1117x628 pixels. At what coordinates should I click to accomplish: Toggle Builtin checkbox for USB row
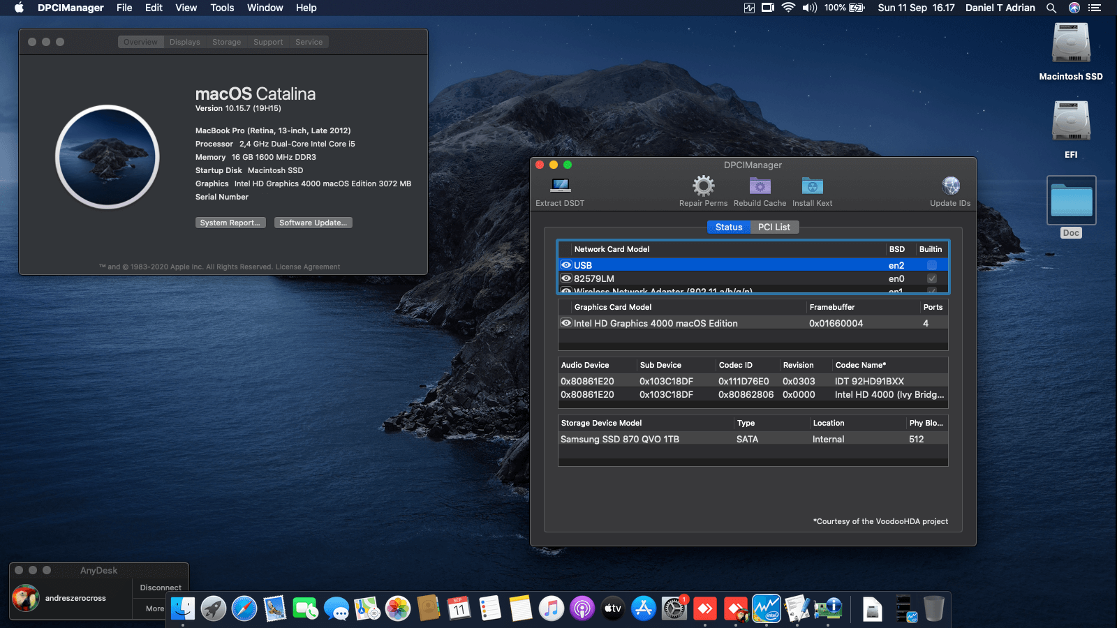coord(931,265)
